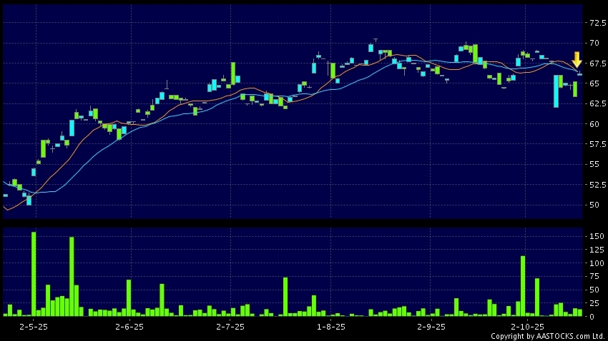Click the 2-7-25 date label

(x=230, y=326)
